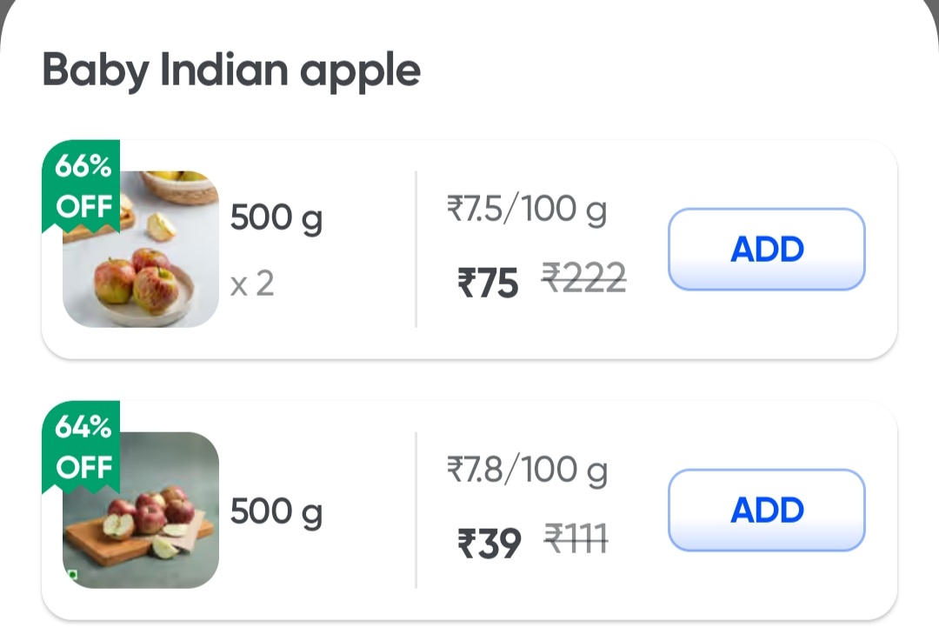The height and width of the screenshot is (641, 939).
Task: Tap the rupee price ₹39 of second pack
Action: pos(489,541)
